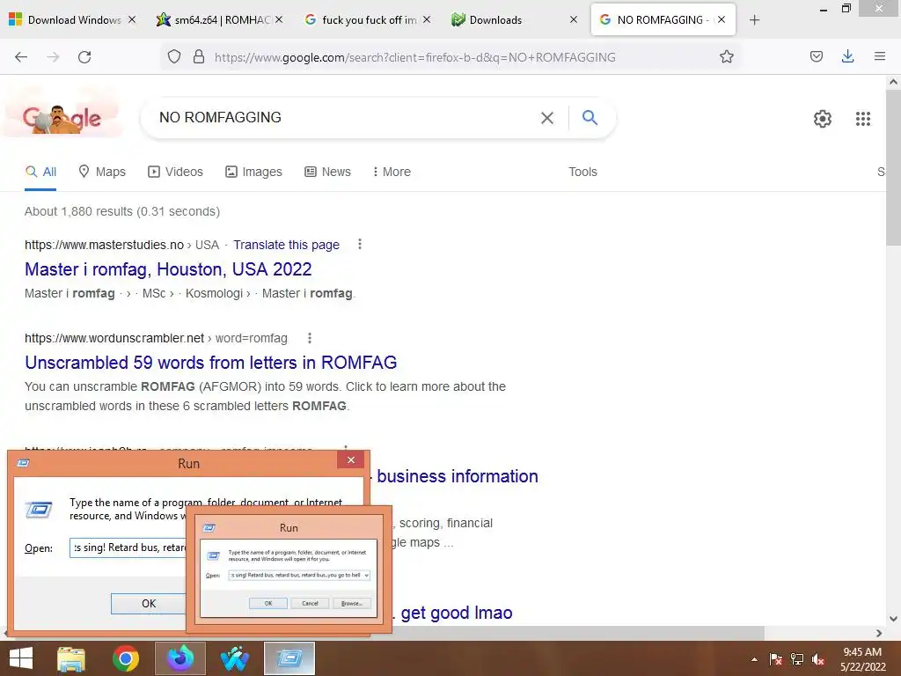The height and width of the screenshot is (676, 901).
Task: Submit search with the magnifier icon
Action: (x=590, y=117)
